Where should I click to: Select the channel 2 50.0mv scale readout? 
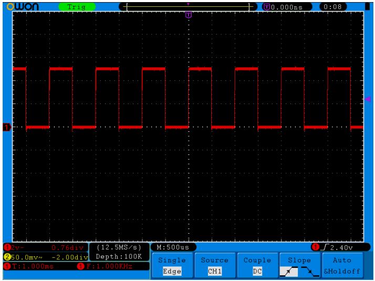click(x=27, y=257)
